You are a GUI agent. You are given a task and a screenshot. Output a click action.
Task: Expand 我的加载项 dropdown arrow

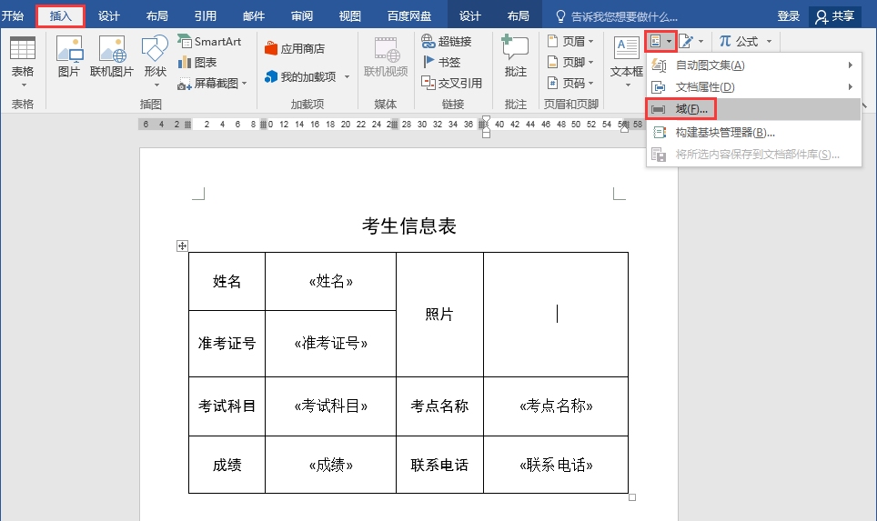pyautogui.click(x=347, y=76)
